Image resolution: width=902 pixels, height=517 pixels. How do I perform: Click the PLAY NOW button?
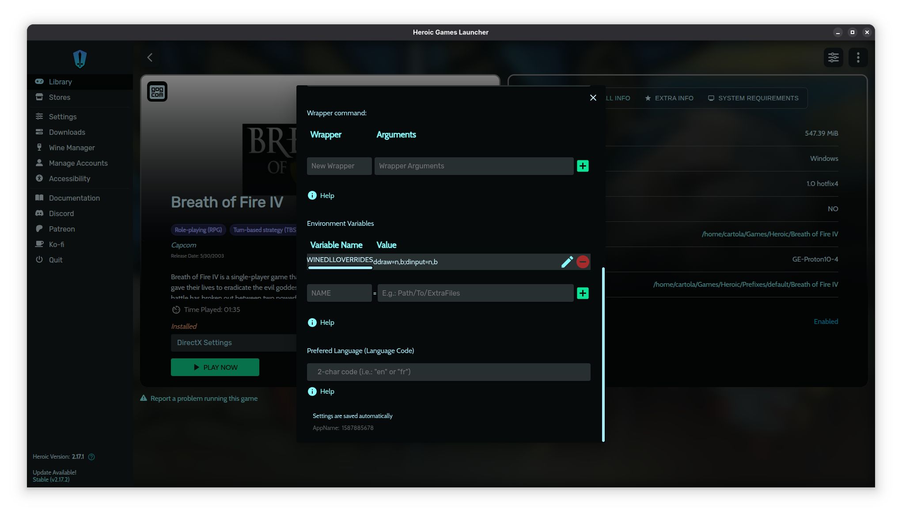(215, 367)
